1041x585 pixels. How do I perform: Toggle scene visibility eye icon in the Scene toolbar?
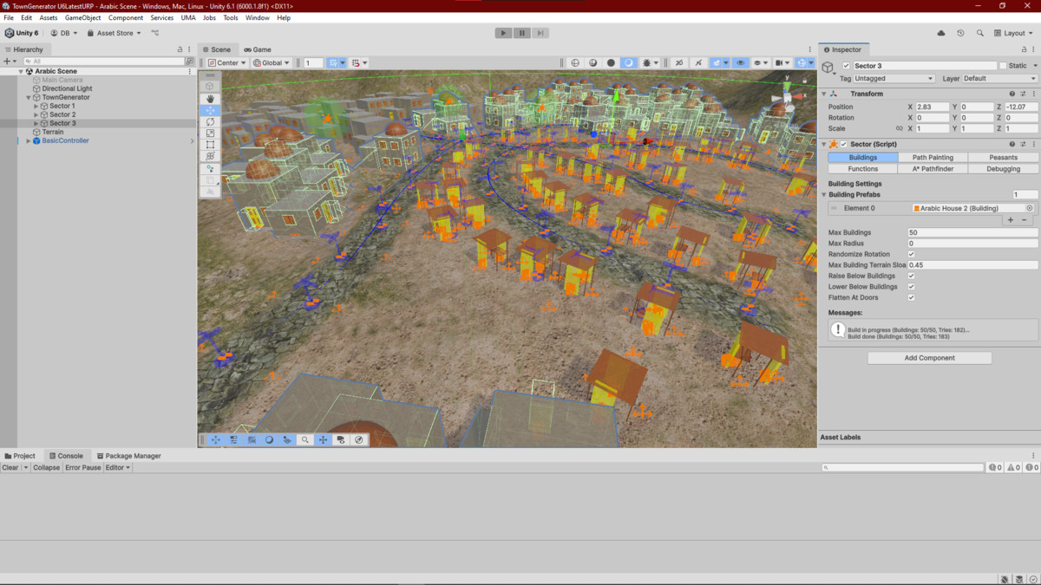coord(740,62)
